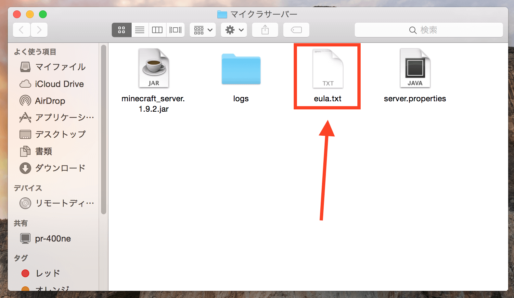Switch to column view
514x298 pixels.
(x=157, y=30)
